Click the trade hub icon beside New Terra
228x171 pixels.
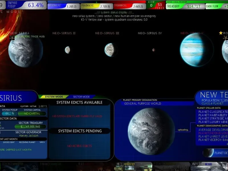pos(12,38)
